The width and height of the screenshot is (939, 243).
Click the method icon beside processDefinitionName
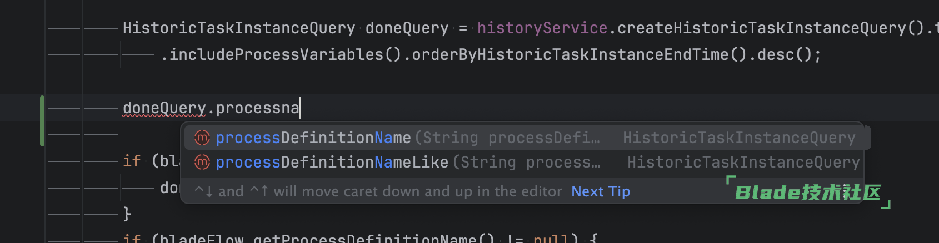click(x=202, y=138)
